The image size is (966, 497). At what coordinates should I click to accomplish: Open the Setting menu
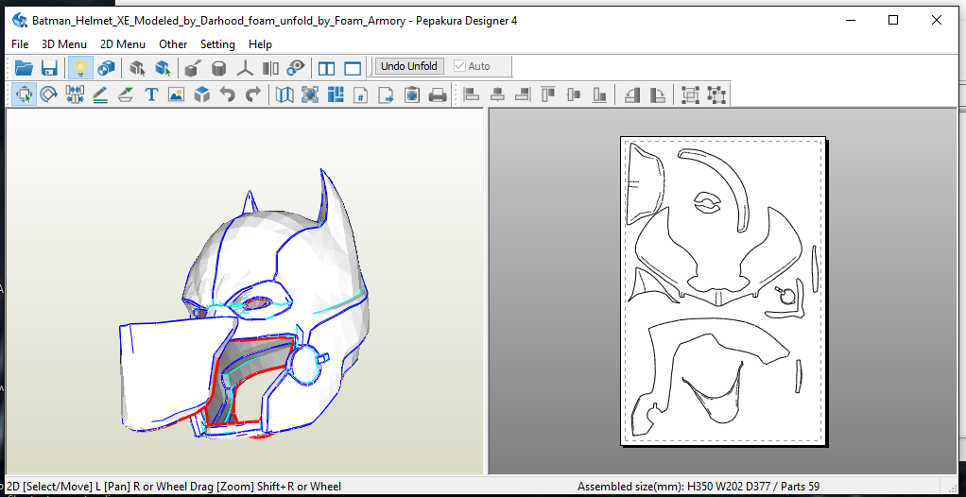[217, 44]
